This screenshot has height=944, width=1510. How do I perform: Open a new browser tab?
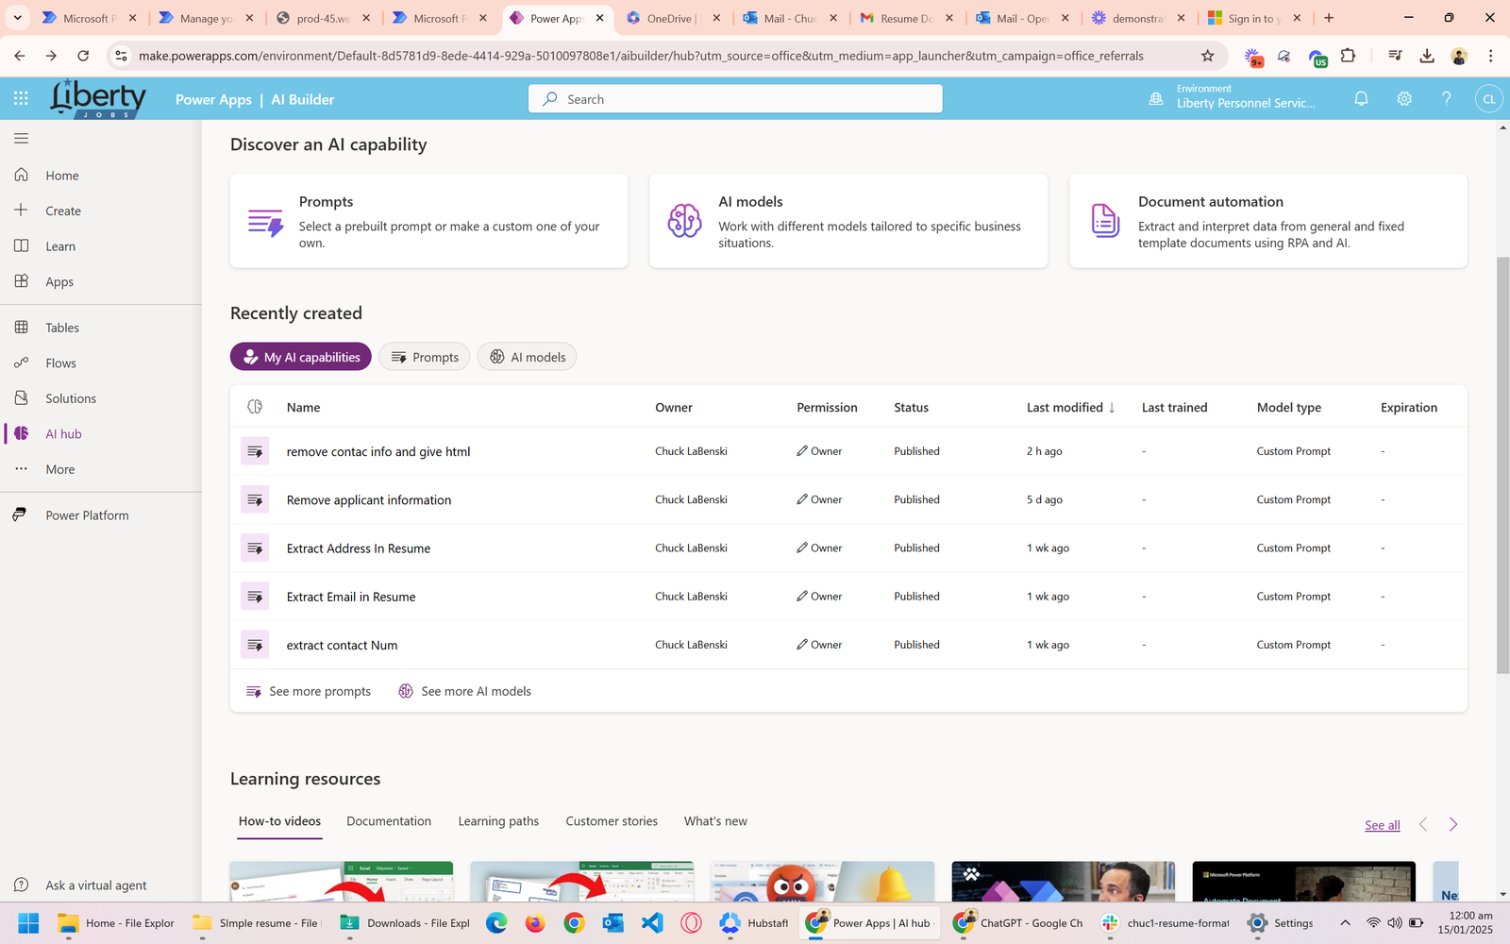click(x=1329, y=18)
